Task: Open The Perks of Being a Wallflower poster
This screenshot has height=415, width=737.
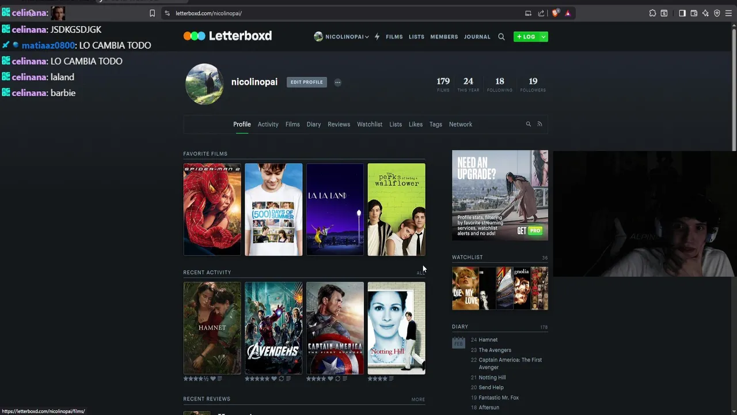Action: pyautogui.click(x=397, y=209)
